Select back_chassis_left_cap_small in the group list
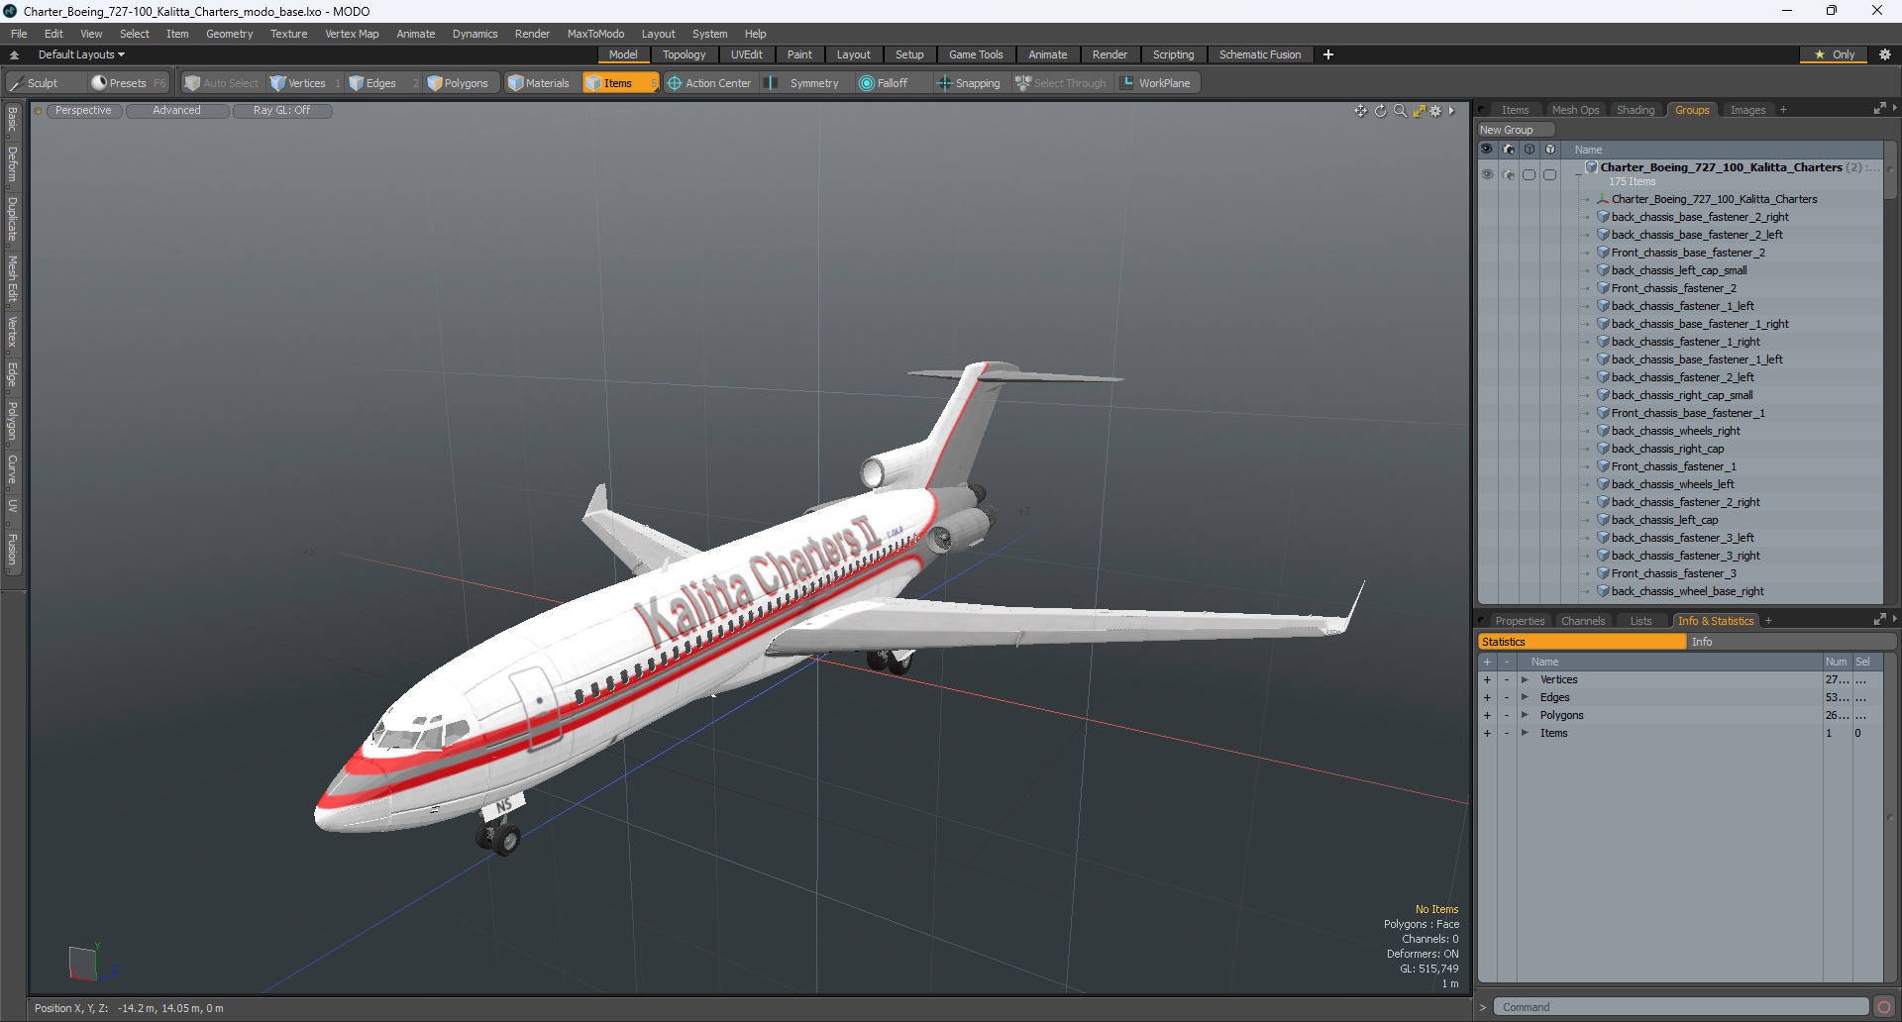Viewport: 1902px width, 1022px height. [1678, 270]
